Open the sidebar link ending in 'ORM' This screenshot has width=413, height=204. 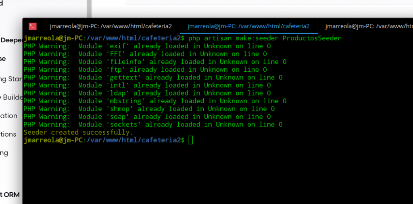click(x=10, y=195)
